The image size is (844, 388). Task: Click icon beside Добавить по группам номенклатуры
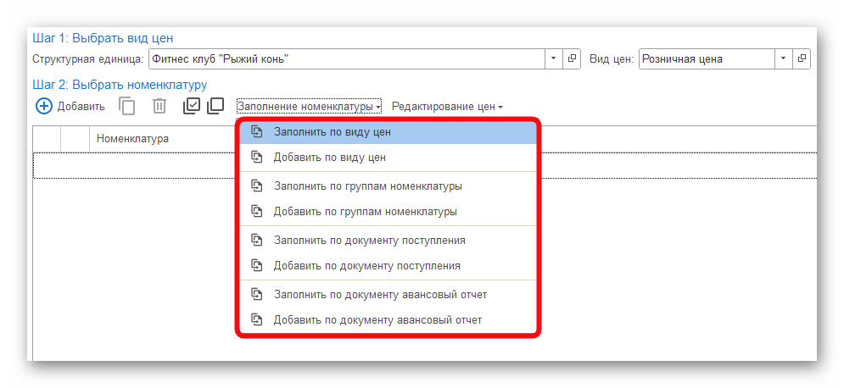256,211
